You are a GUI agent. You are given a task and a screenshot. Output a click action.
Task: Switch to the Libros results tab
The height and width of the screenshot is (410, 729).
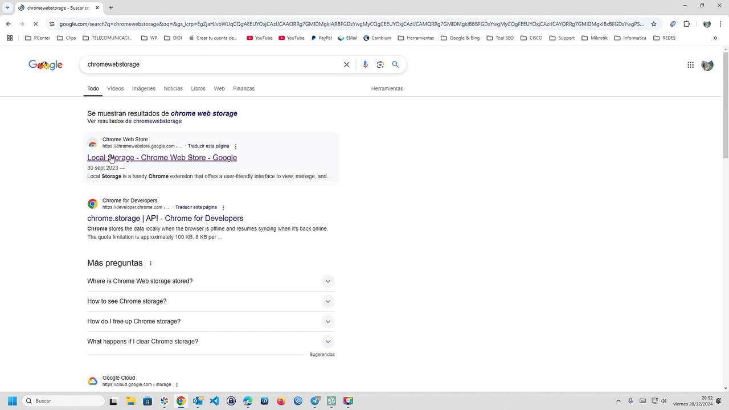click(x=198, y=88)
